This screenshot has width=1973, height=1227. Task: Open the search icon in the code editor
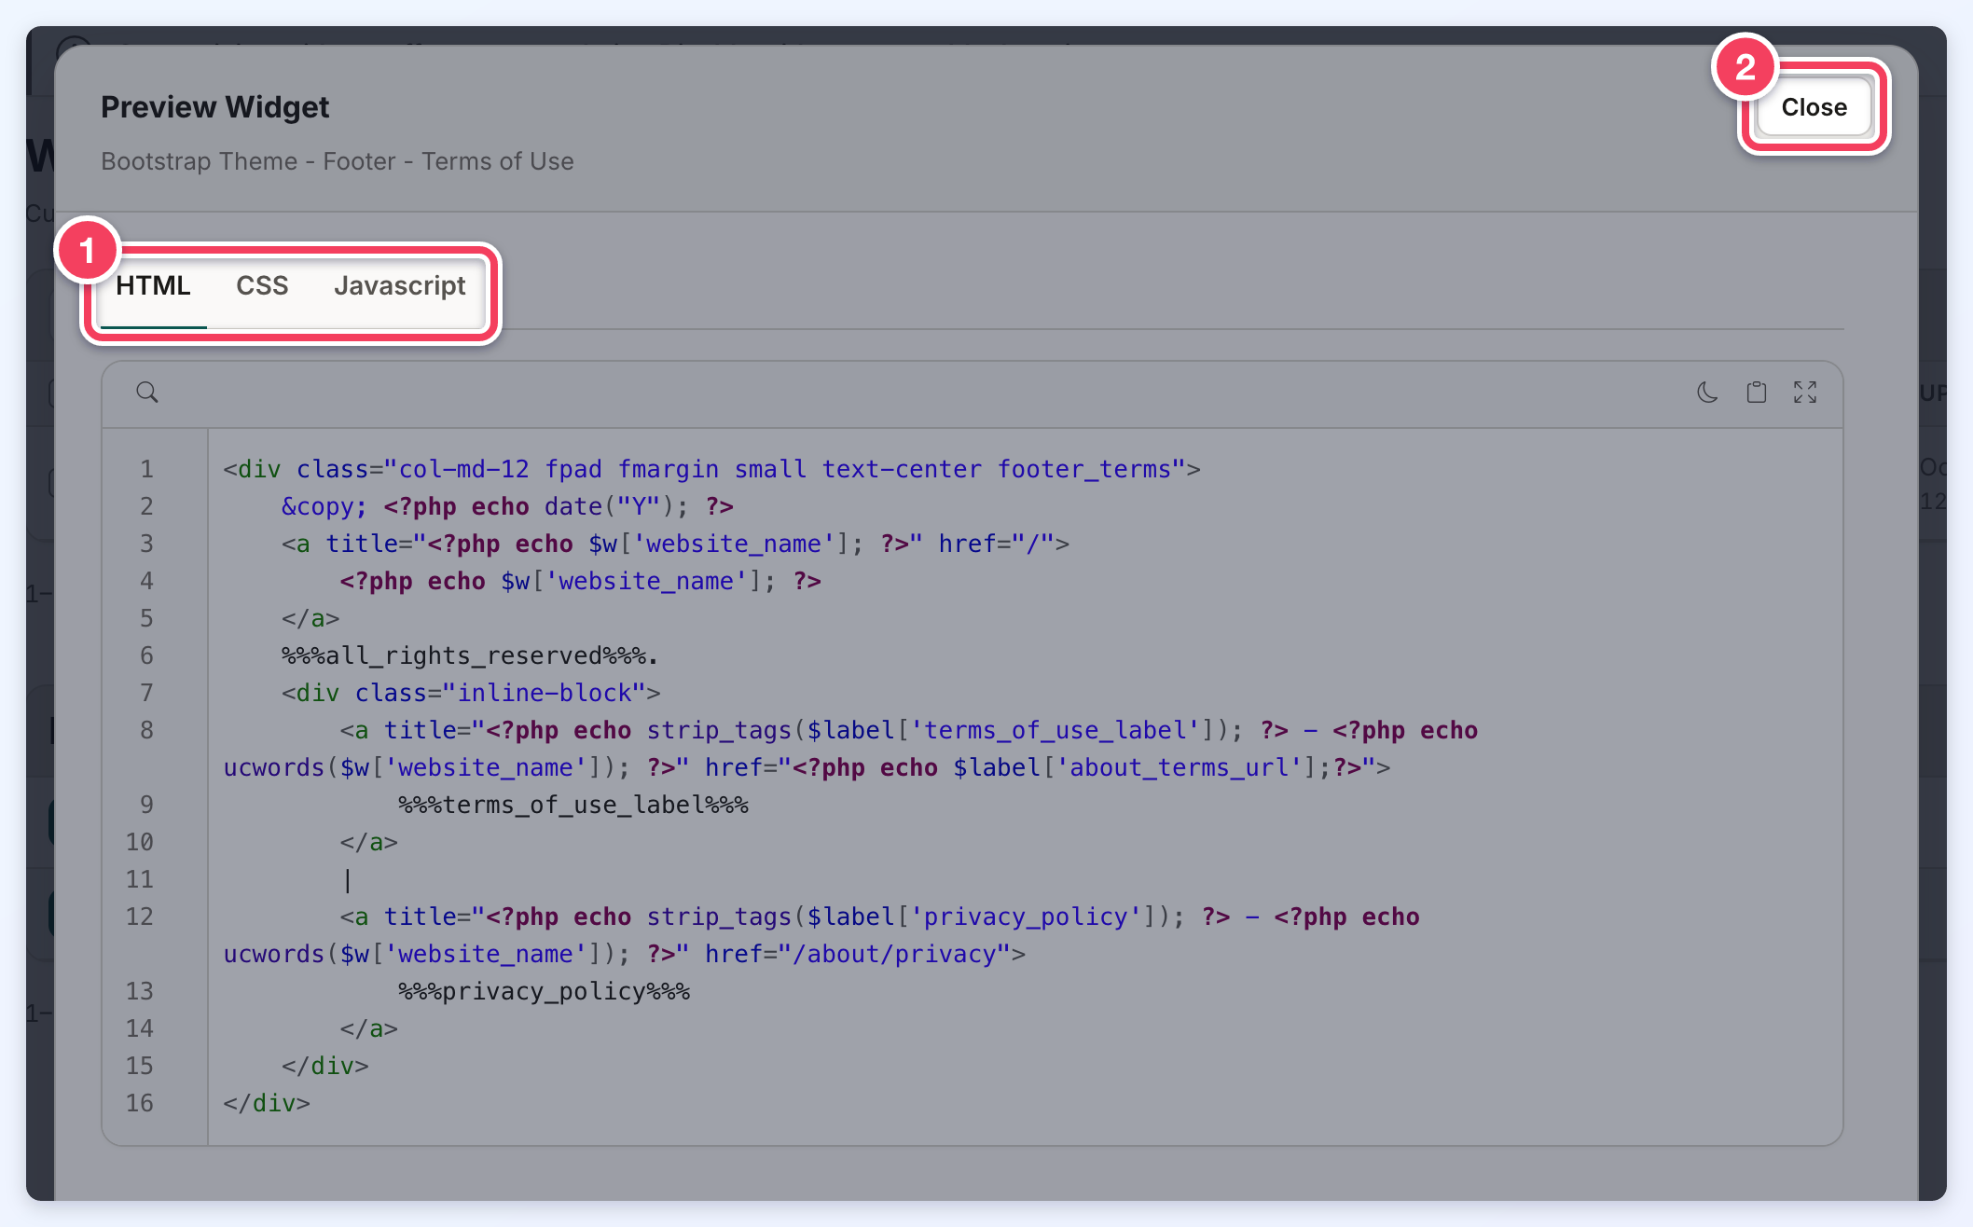pyautogui.click(x=147, y=393)
